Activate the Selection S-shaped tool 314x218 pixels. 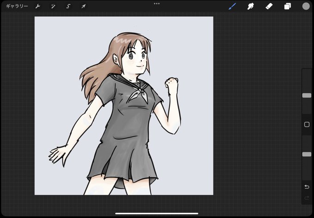point(68,6)
